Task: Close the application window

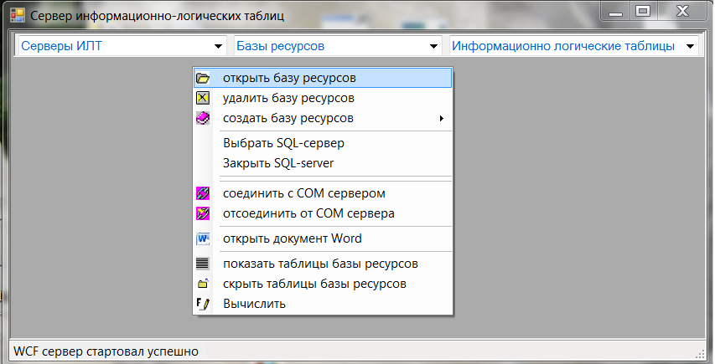Action: tap(682, 12)
